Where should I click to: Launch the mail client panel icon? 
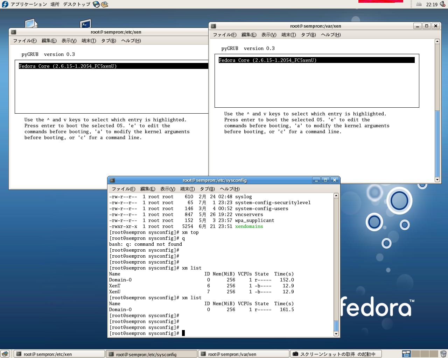[104, 4]
